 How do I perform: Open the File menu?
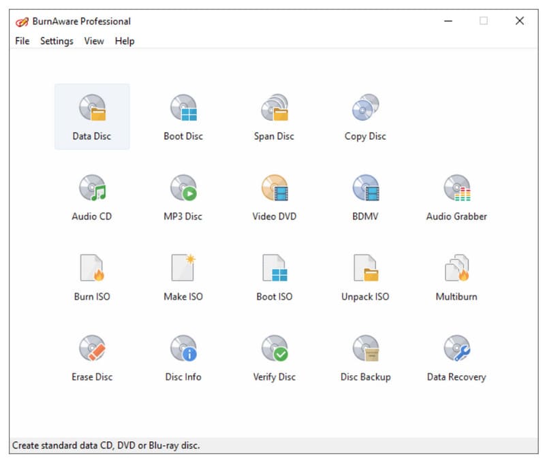[x=22, y=41]
